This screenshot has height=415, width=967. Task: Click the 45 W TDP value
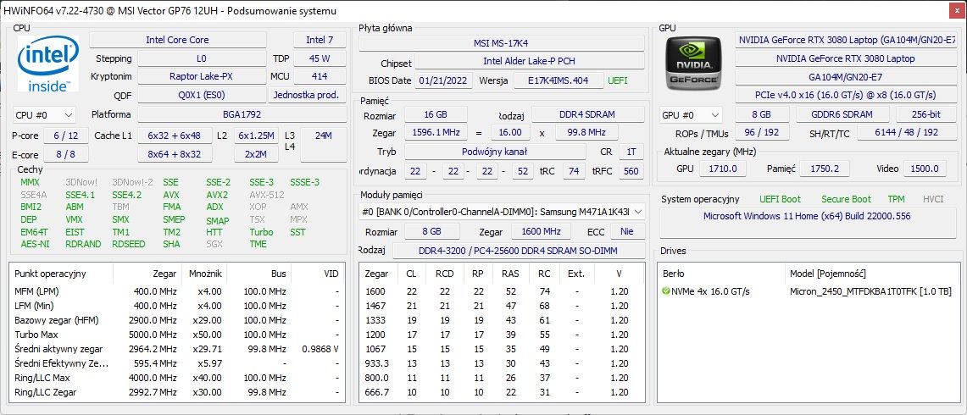click(x=320, y=58)
